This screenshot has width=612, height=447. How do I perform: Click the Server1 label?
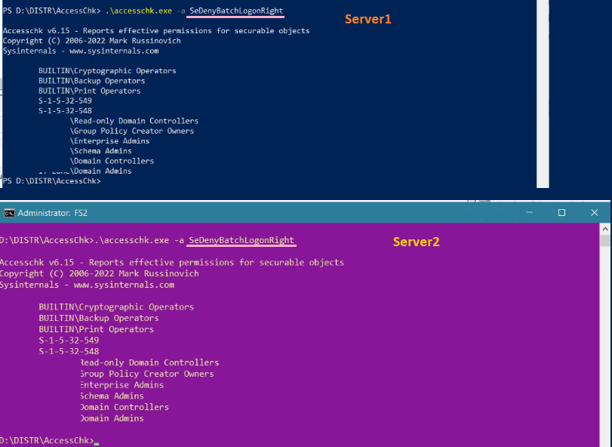point(368,19)
